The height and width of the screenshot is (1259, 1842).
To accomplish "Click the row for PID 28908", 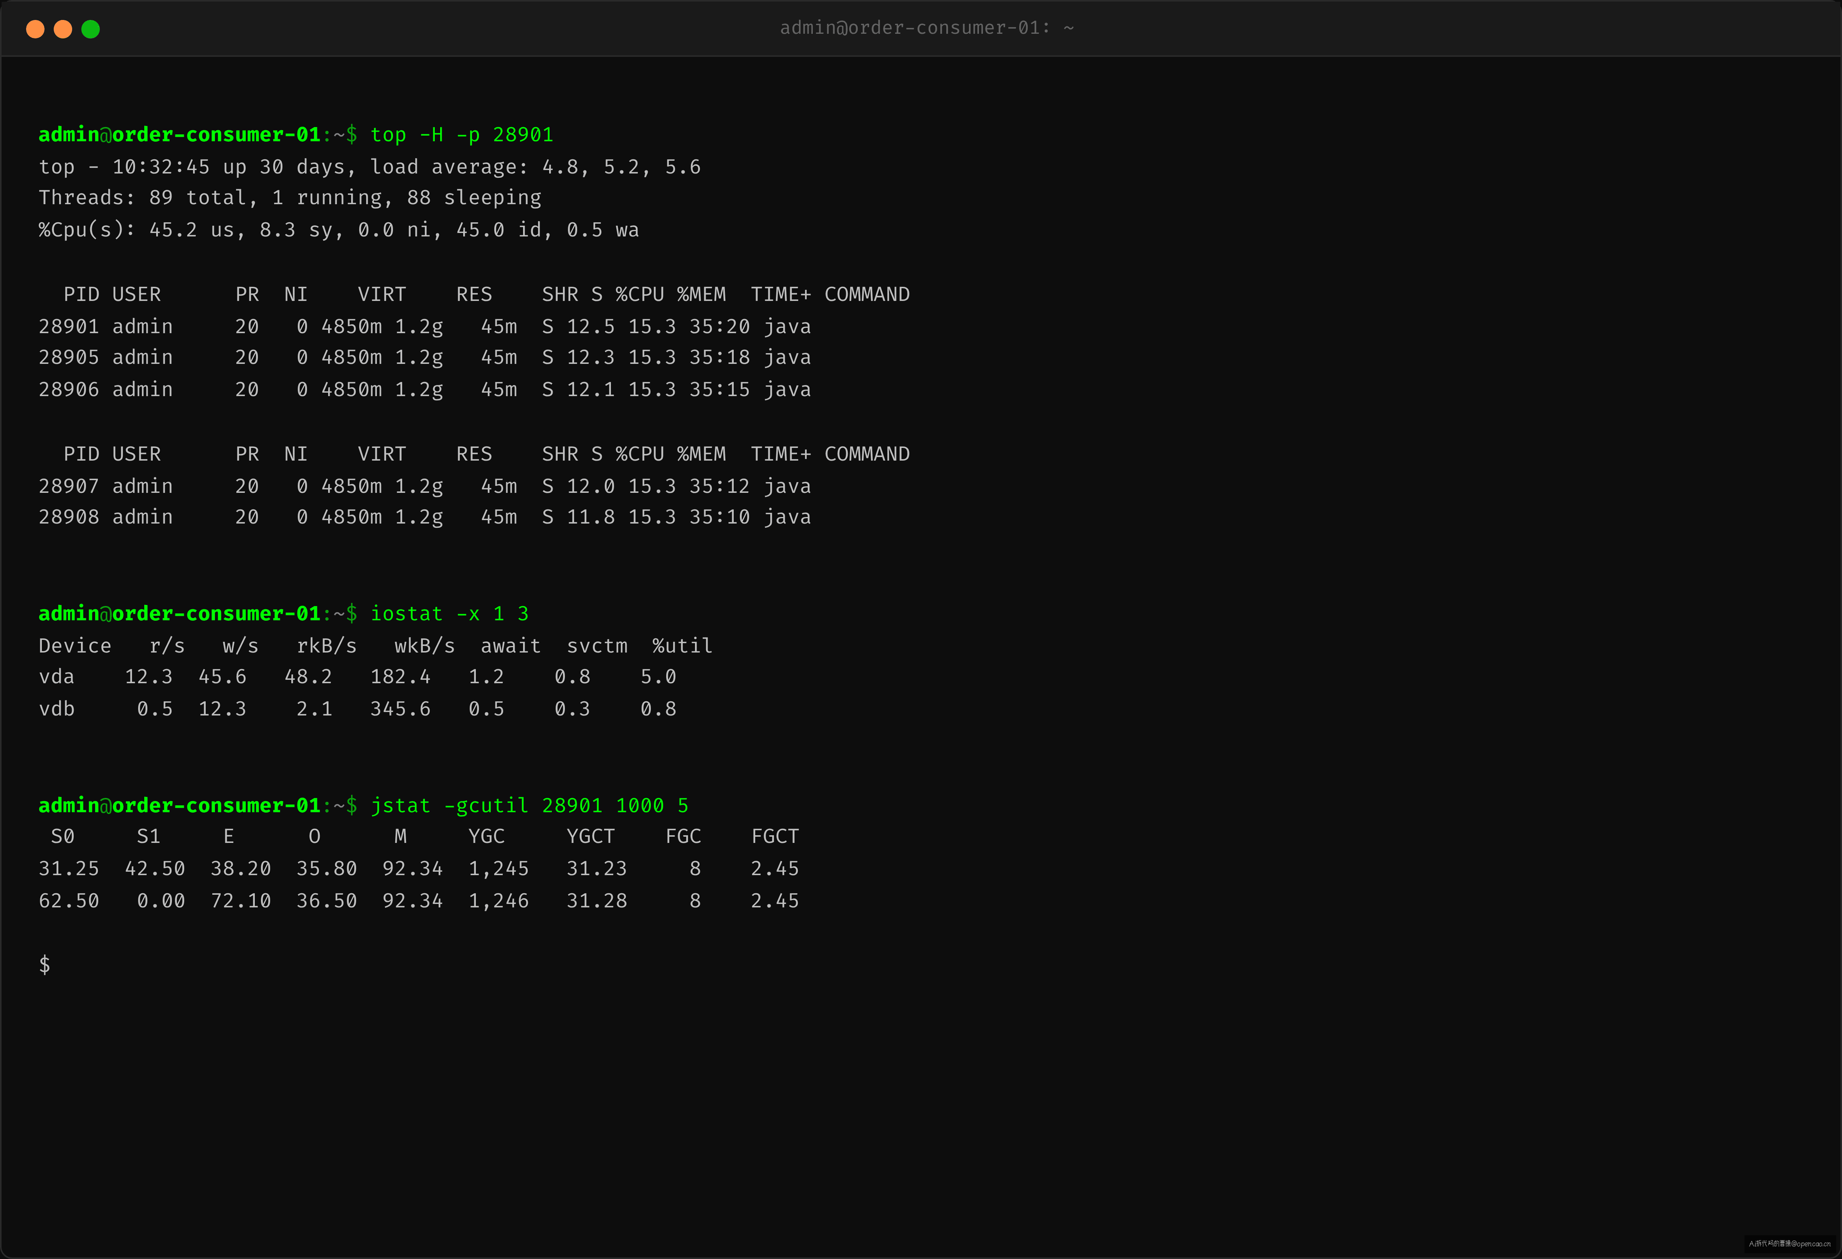I will (425, 517).
